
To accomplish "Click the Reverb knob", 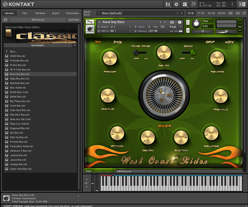I will tap(217, 58).
